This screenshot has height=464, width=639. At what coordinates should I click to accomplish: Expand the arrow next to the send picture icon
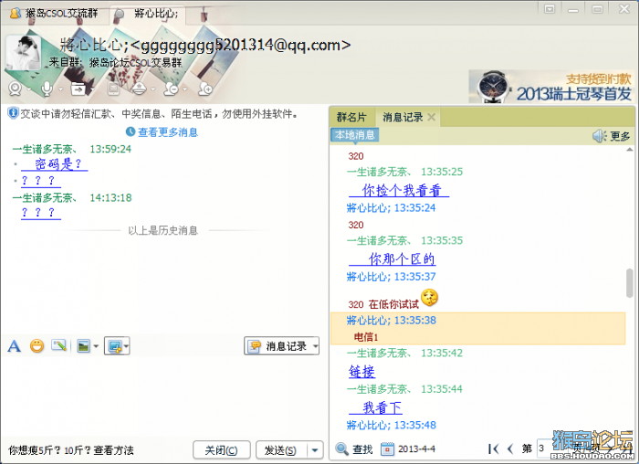click(x=96, y=346)
